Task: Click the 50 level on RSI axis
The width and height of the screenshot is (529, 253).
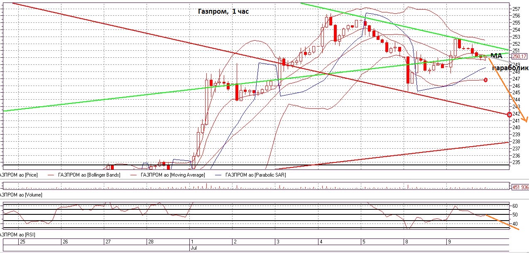Action: (x=515, y=215)
